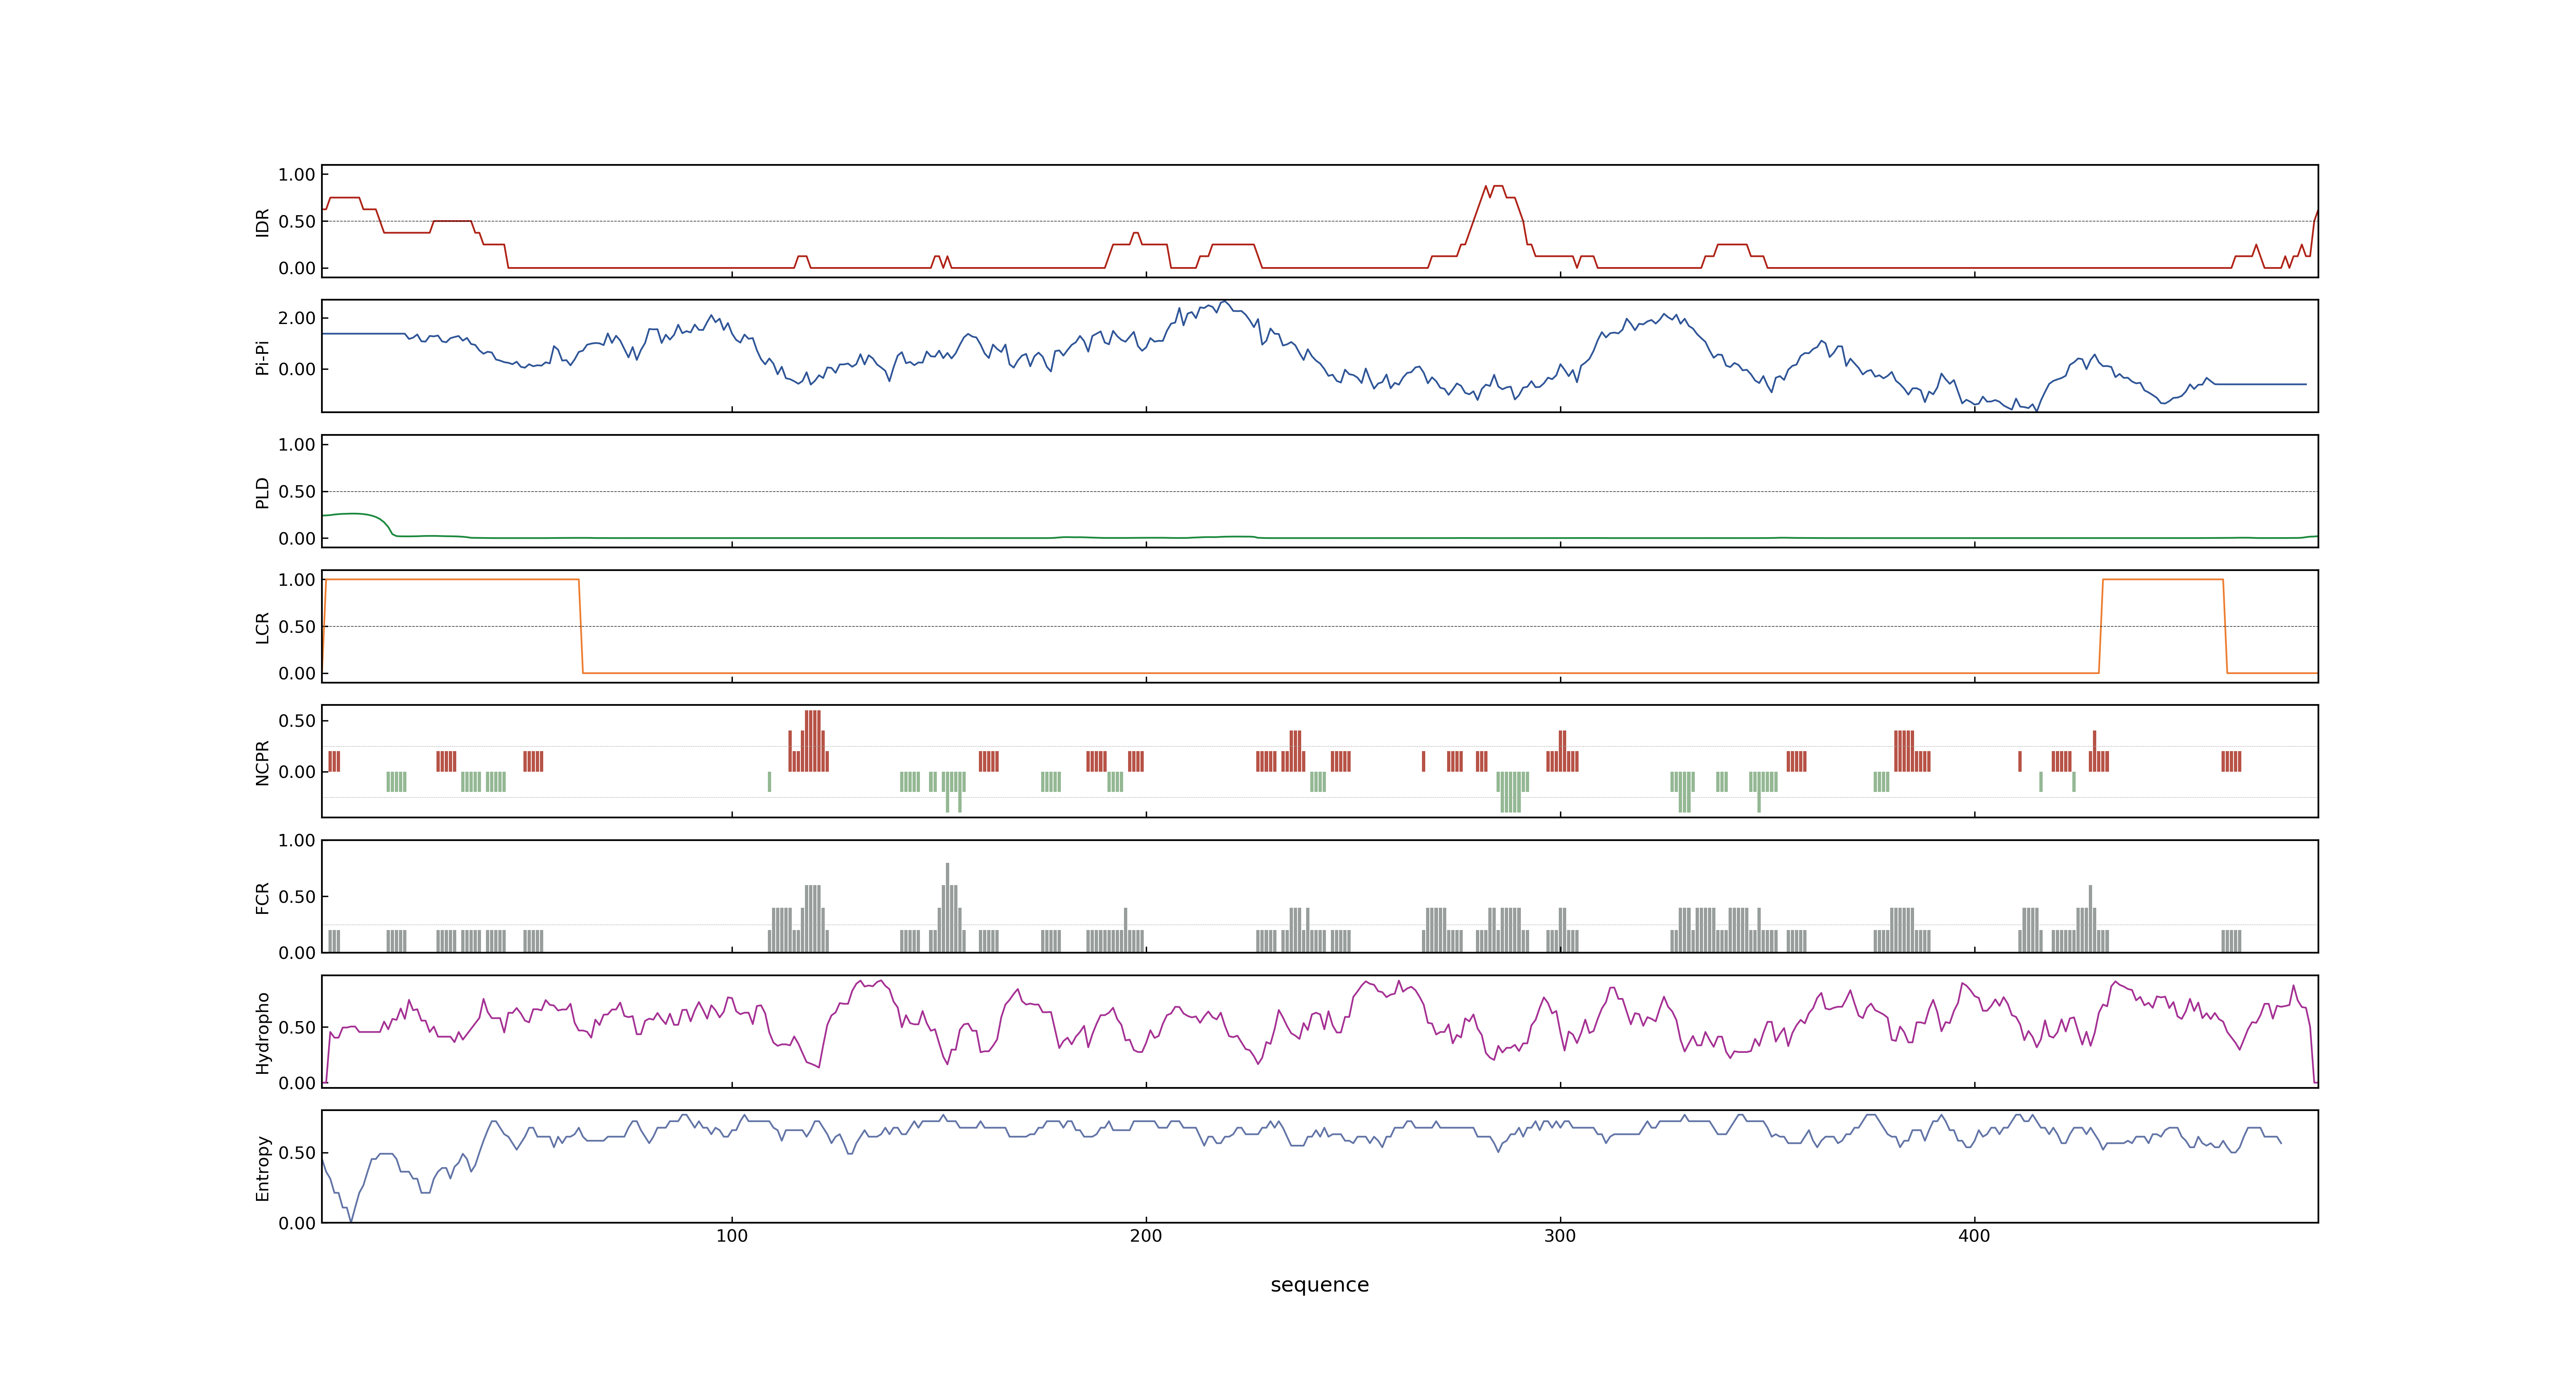Click the 0.50 tick on NCPR axis
The width and height of the screenshot is (2576, 1374).
[297, 721]
